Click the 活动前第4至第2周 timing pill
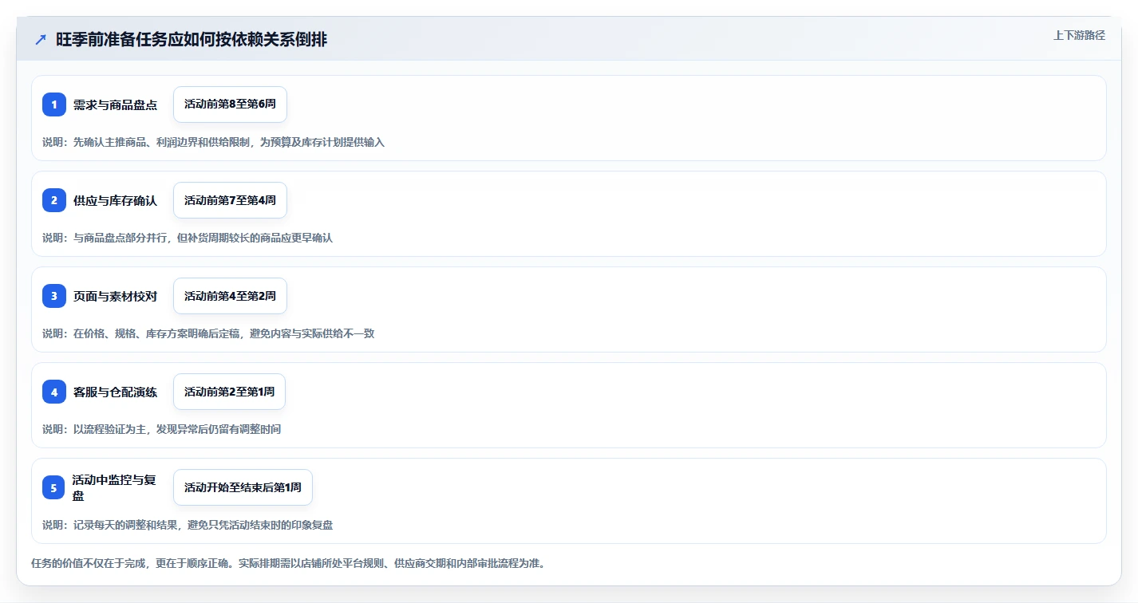This screenshot has height=603, width=1138. click(230, 296)
